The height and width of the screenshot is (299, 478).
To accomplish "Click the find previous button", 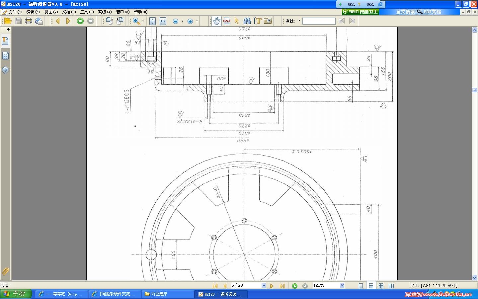I will [x=342, y=21].
